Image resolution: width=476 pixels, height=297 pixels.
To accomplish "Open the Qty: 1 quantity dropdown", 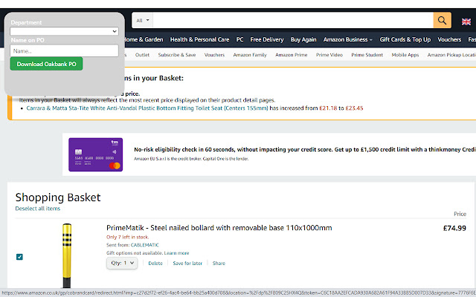I will click(x=122, y=263).
